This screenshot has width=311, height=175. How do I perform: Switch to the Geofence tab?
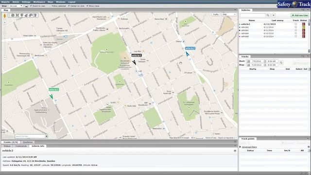point(28,142)
